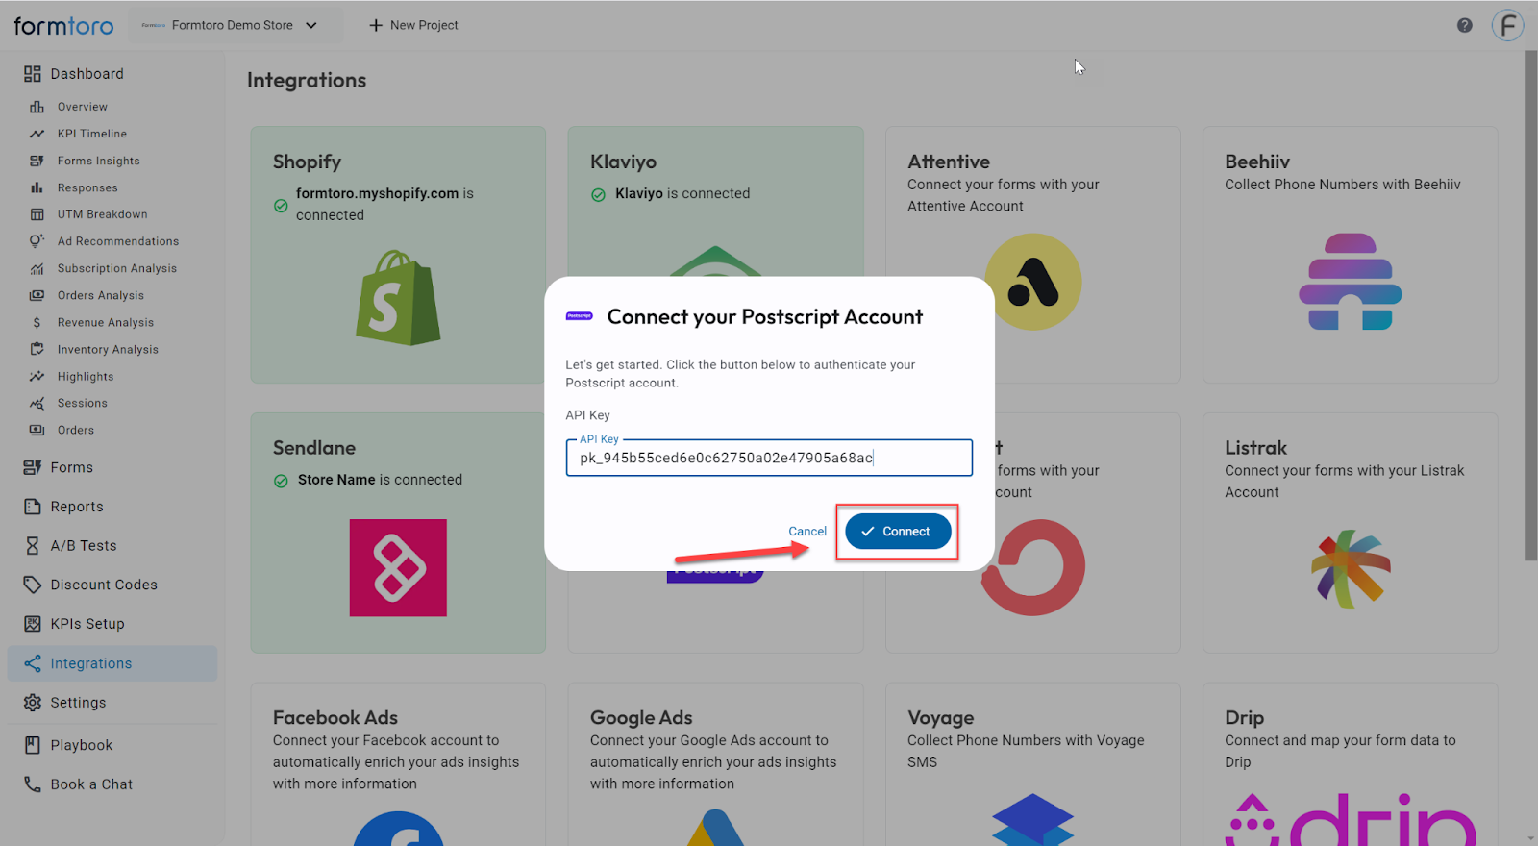This screenshot has height=846, width=1538.
Task: Open the Reports document icon
Action: (33, 507)
